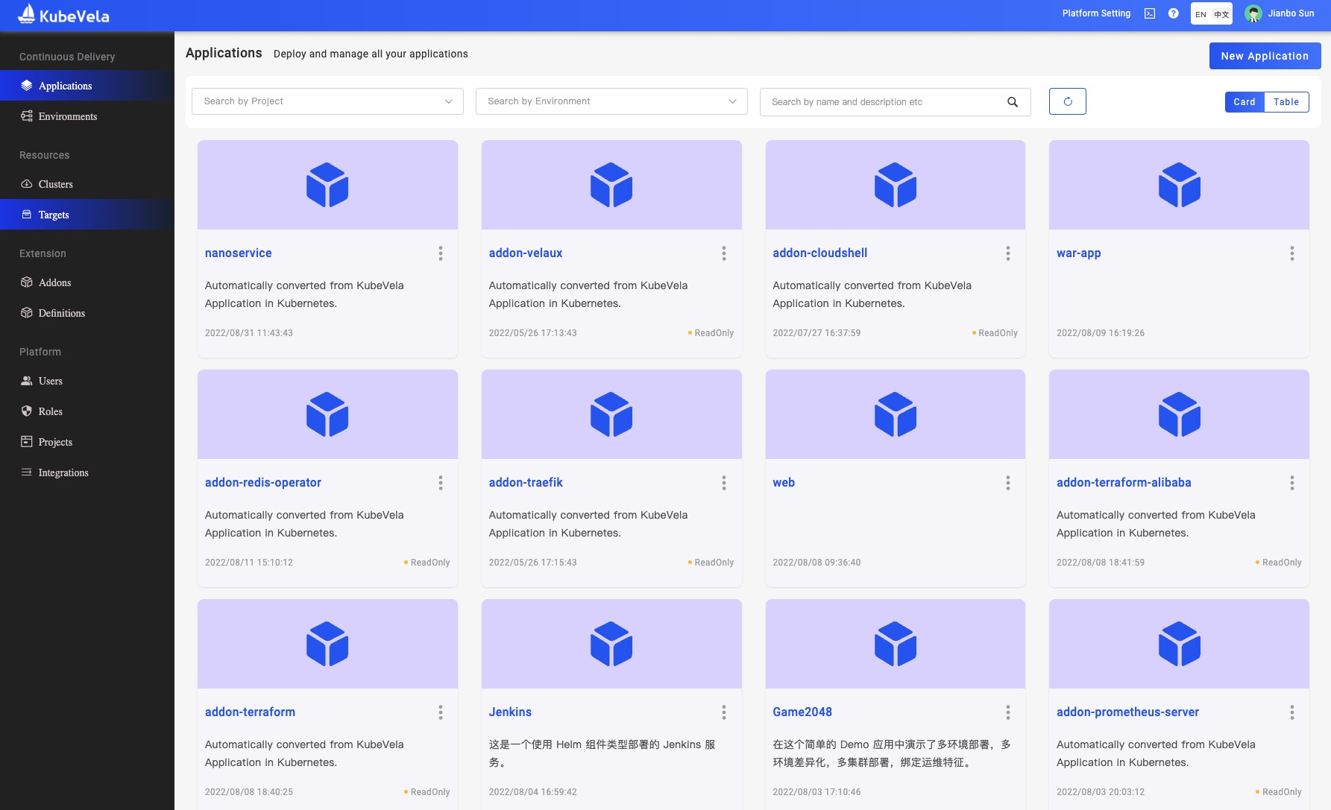Open Integrations in sidebar
The image size is (1331, 810).
(87, 472)
